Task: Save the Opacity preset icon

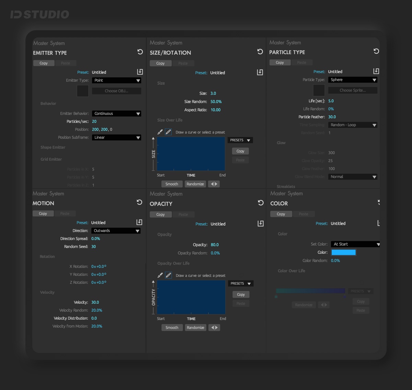Action: click(x=261, y=223)
